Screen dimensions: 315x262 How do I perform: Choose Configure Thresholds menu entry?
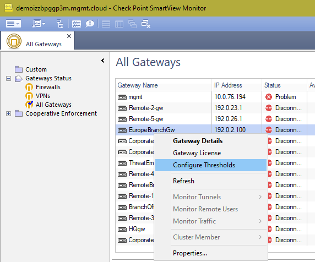[211, 165]
